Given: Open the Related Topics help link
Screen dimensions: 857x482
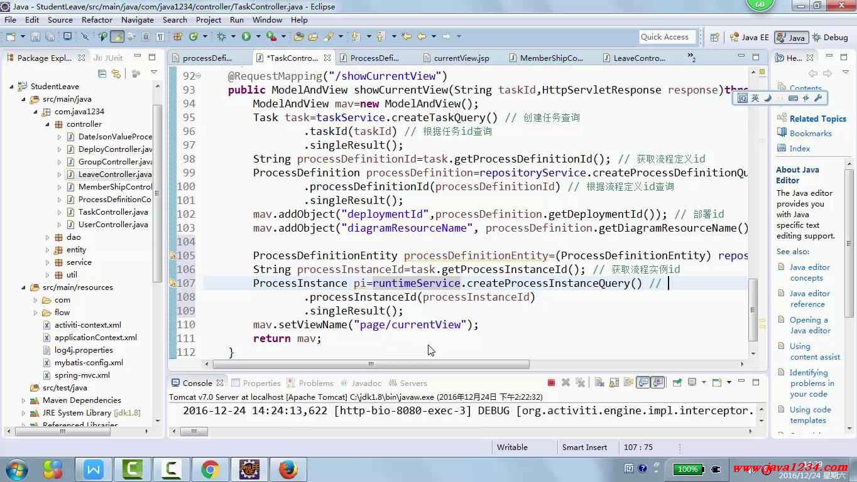Looking at the screenshot, I should (818, 119).
